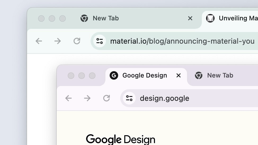Click Chrome favicon on rear New Tab

tap(84, 18)
